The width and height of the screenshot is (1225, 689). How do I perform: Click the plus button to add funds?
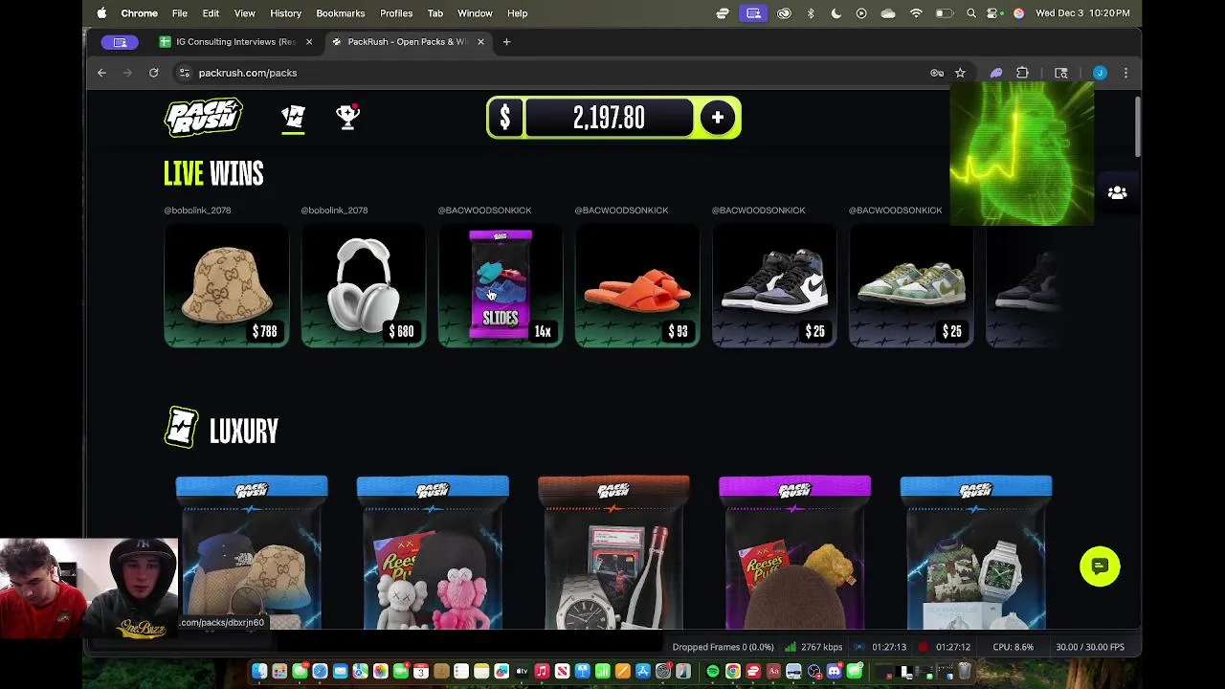[x=718, y=118]
